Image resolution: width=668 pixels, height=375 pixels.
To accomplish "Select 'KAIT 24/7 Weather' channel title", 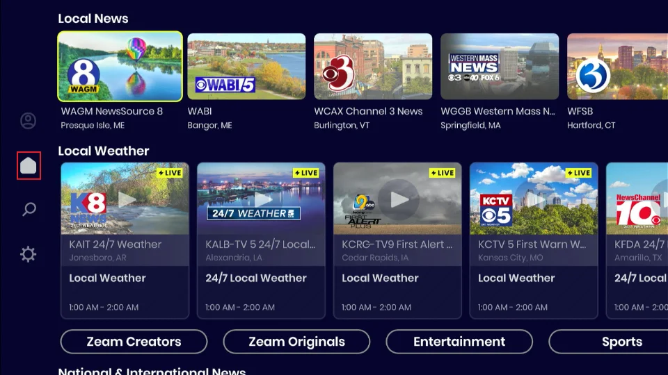I will (115, 244).
